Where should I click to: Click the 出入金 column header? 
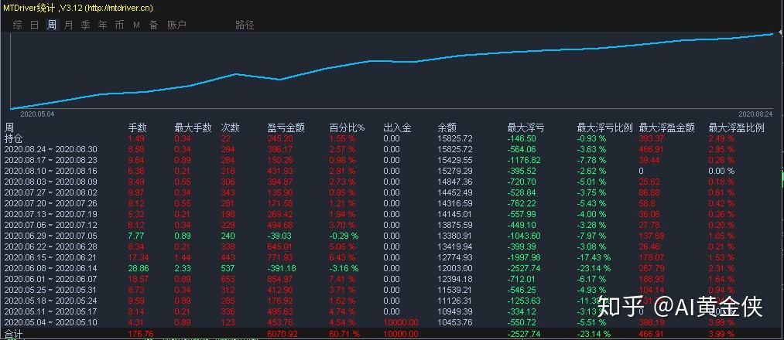398,127
